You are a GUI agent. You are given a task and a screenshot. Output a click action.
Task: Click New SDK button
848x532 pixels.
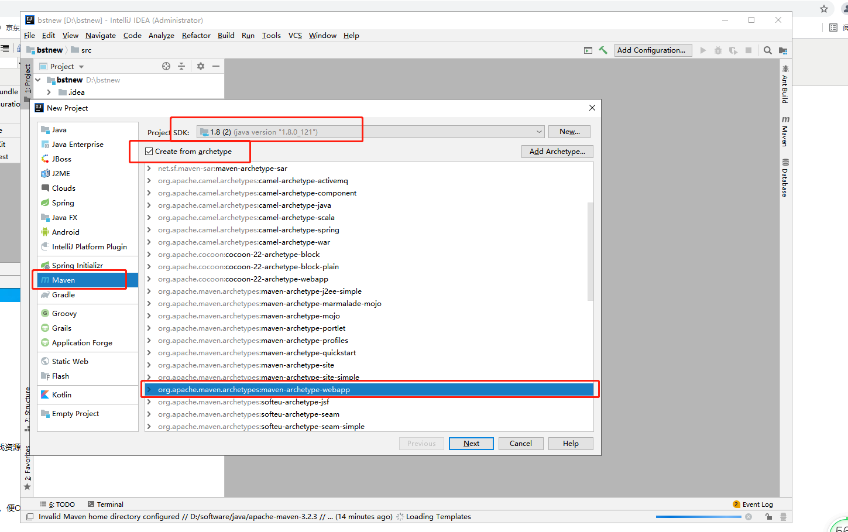tap(569, 132)
